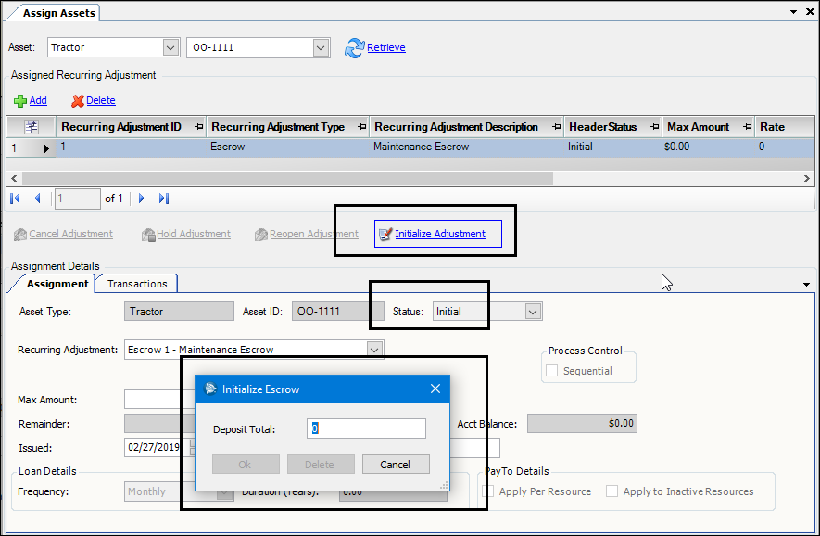Click the Cancel Adjustment icon
The width and height of the screenshot is (820, 536).
pos(20,235)
